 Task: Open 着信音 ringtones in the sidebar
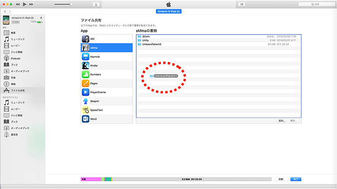[14, 135]
